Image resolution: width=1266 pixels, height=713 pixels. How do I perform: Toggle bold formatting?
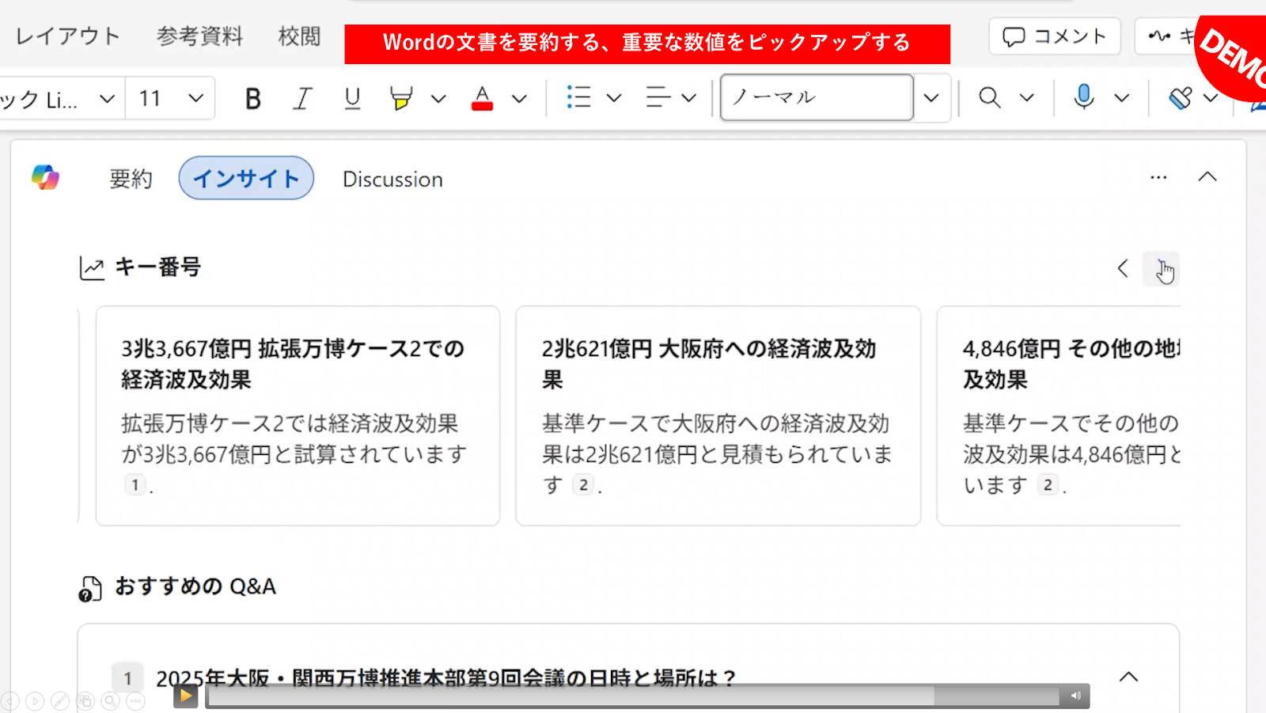[252, 98]
